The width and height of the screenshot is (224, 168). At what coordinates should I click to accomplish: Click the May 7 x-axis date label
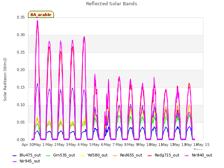point(110,145)
